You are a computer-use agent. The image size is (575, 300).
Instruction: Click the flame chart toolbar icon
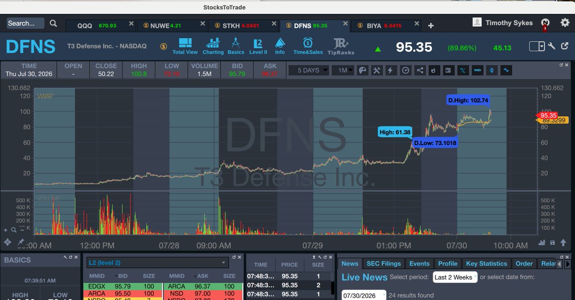coord(434,70)
